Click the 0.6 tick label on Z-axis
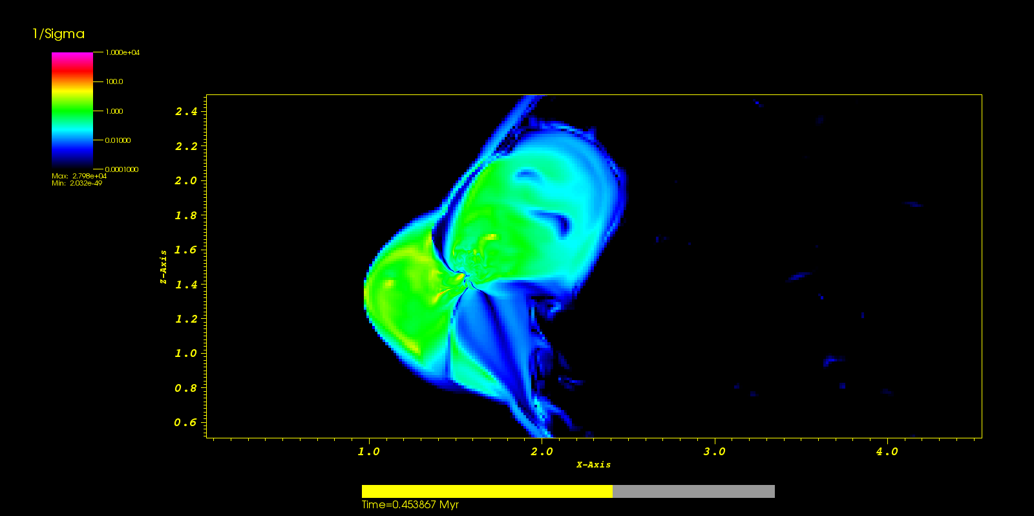This screenshot has width=1034, height=516. (x=185, y=422)
